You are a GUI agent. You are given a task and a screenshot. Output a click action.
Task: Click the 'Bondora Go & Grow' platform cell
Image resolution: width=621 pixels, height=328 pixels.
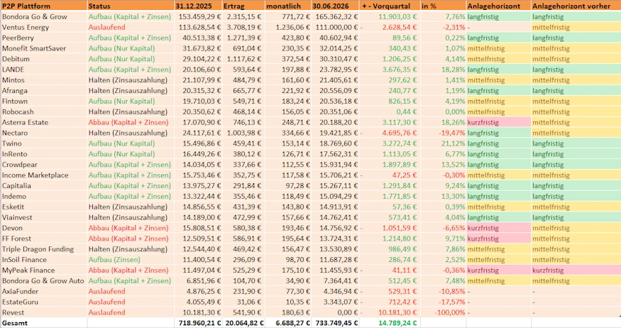click(x=43, y=16)
